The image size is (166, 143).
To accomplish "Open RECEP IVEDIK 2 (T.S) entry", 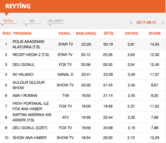I will click(30, 55).
